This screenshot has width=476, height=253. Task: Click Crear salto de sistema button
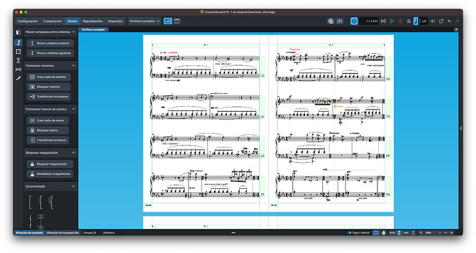point(49,77)
